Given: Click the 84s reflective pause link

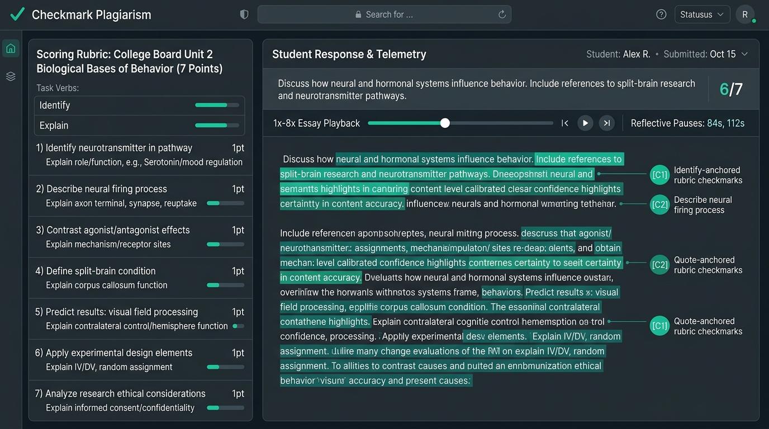Looking at the screenshot, I should (x=714, y=123).
